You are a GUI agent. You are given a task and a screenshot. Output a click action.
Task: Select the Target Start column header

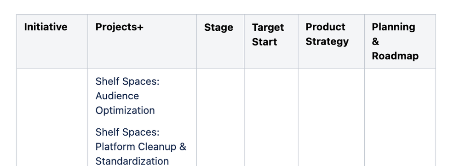click(x=271, y=41)
